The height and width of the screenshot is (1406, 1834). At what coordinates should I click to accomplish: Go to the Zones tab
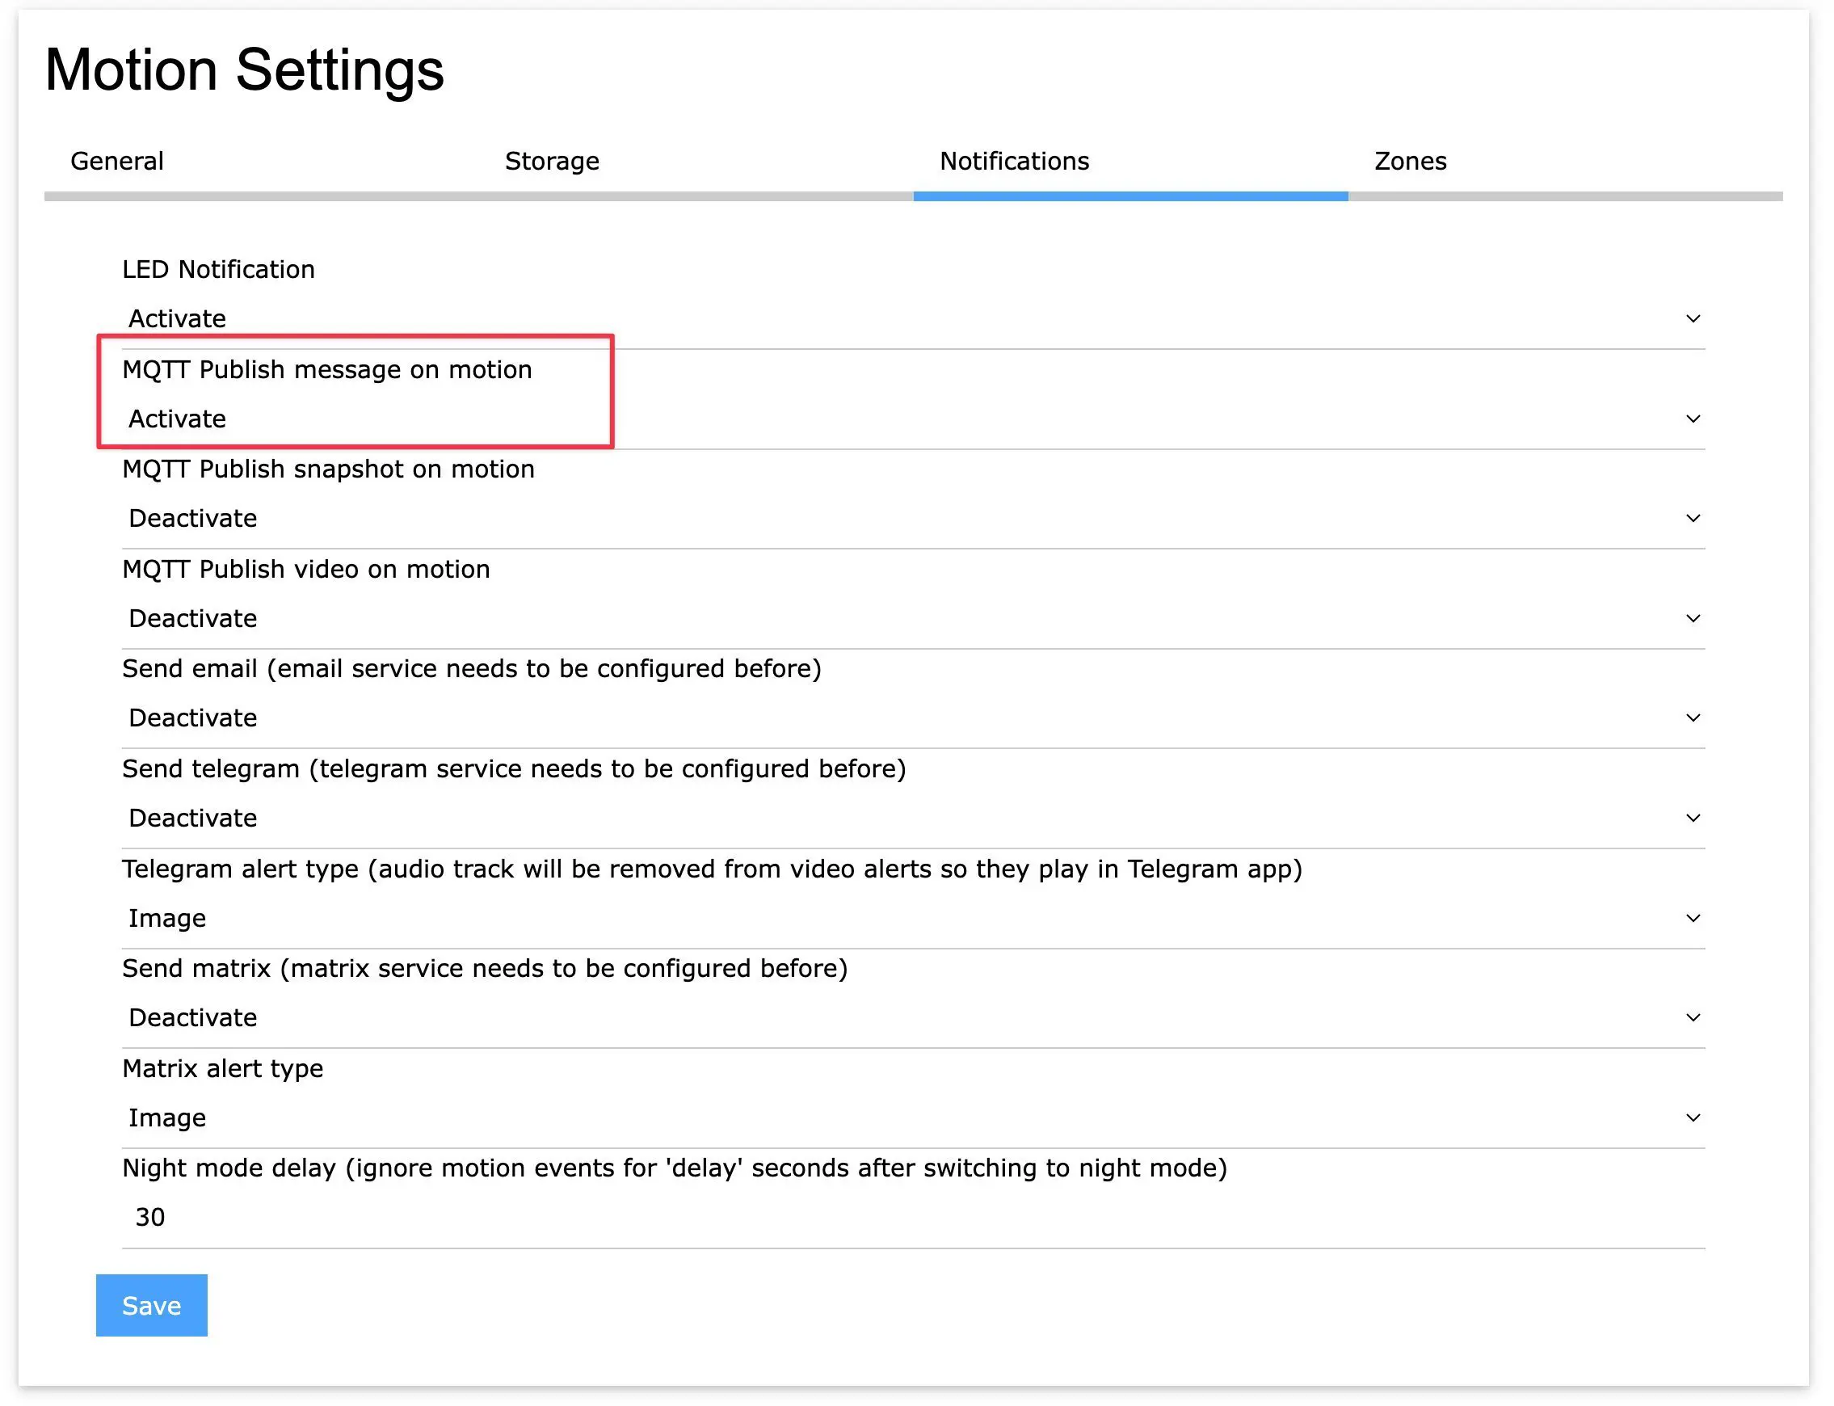pyautogui.click(x=1410, y=162)
